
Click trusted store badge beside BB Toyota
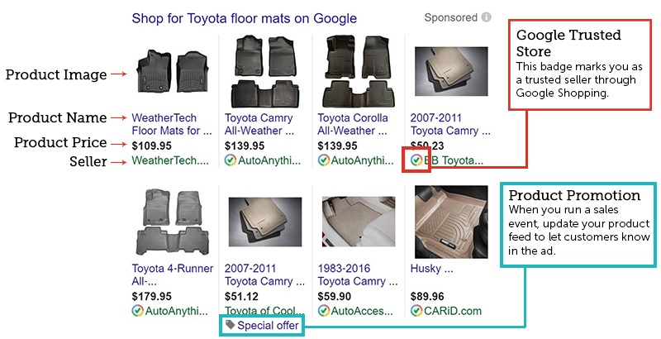click(x=416, y=160)
